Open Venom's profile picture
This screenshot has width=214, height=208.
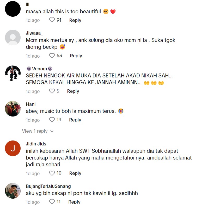point(13,73)
